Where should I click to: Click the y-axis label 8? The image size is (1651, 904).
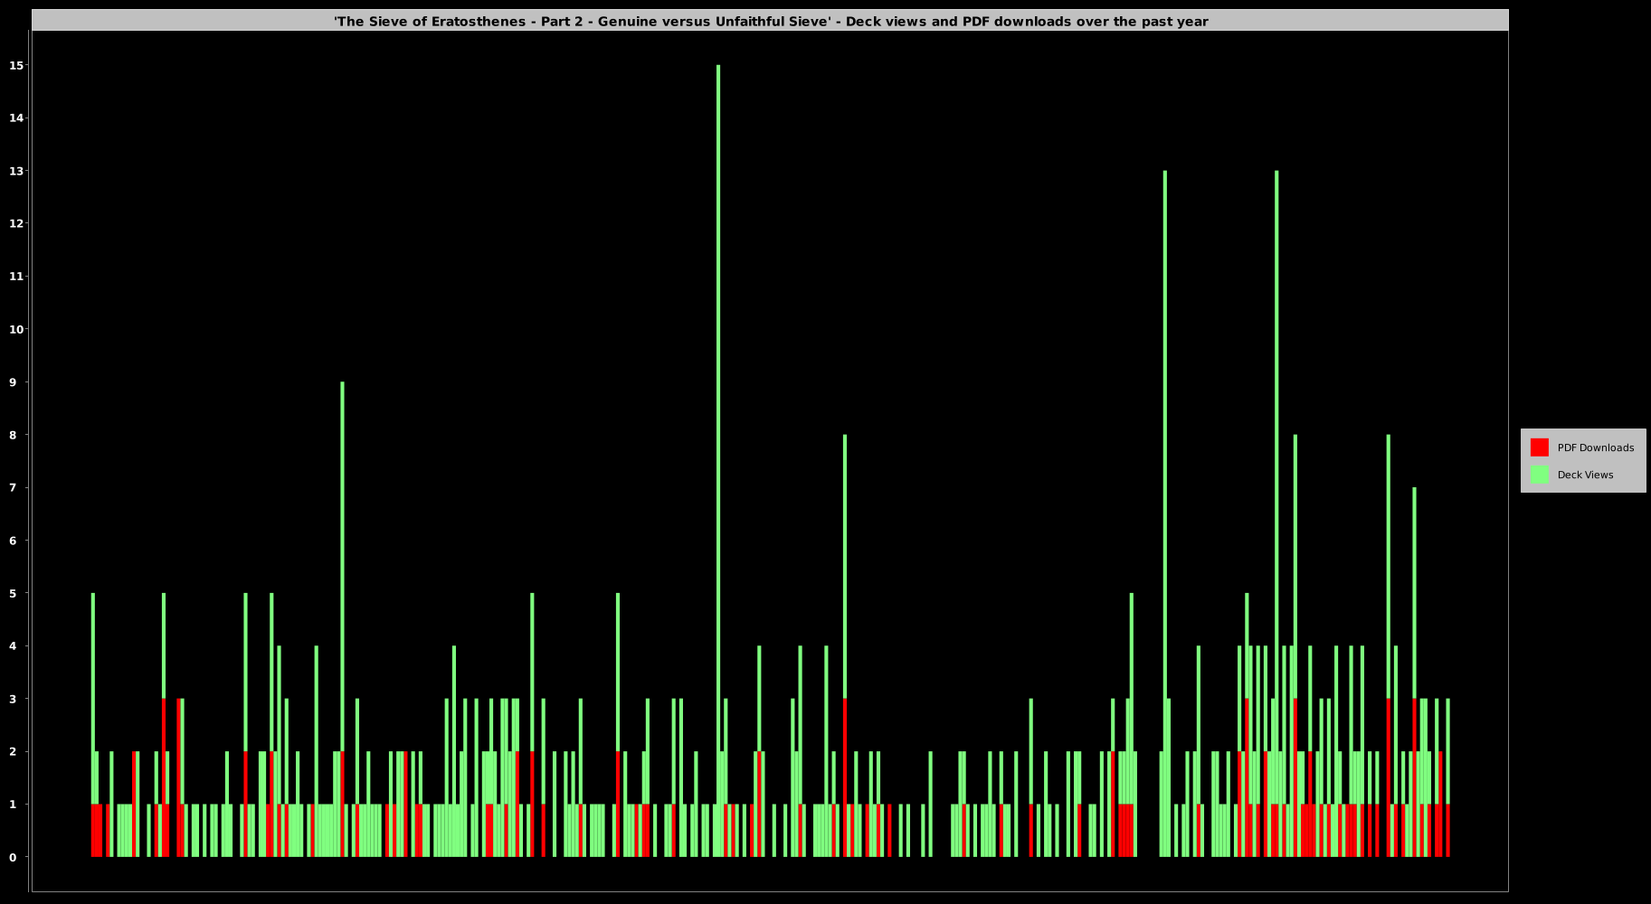point(13,435)
